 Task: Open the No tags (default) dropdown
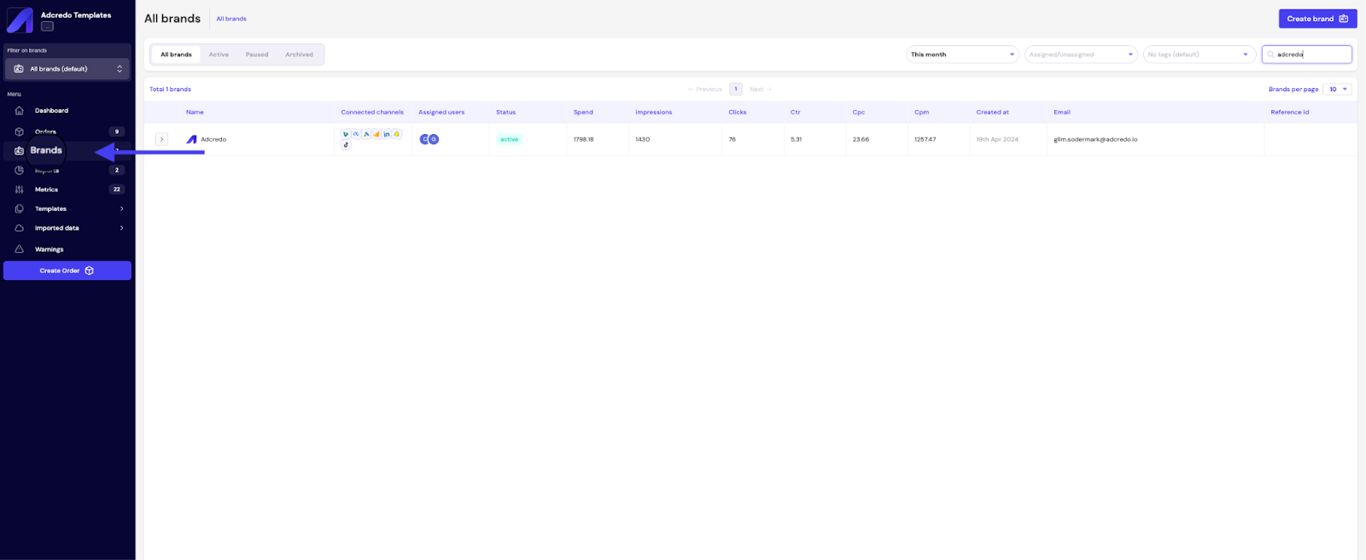(1198, 55)
